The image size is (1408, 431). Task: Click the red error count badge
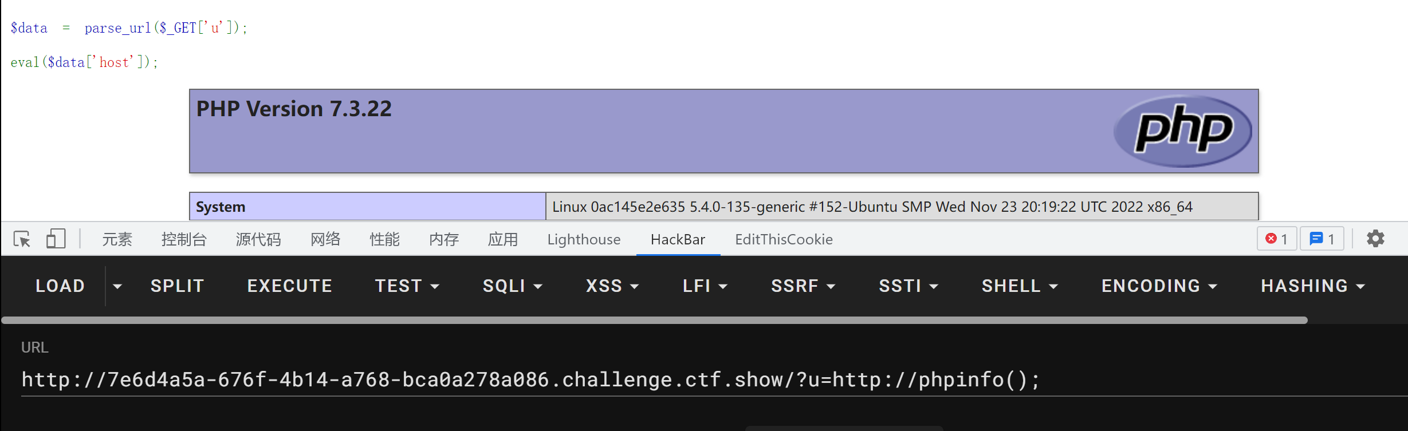1277,239
